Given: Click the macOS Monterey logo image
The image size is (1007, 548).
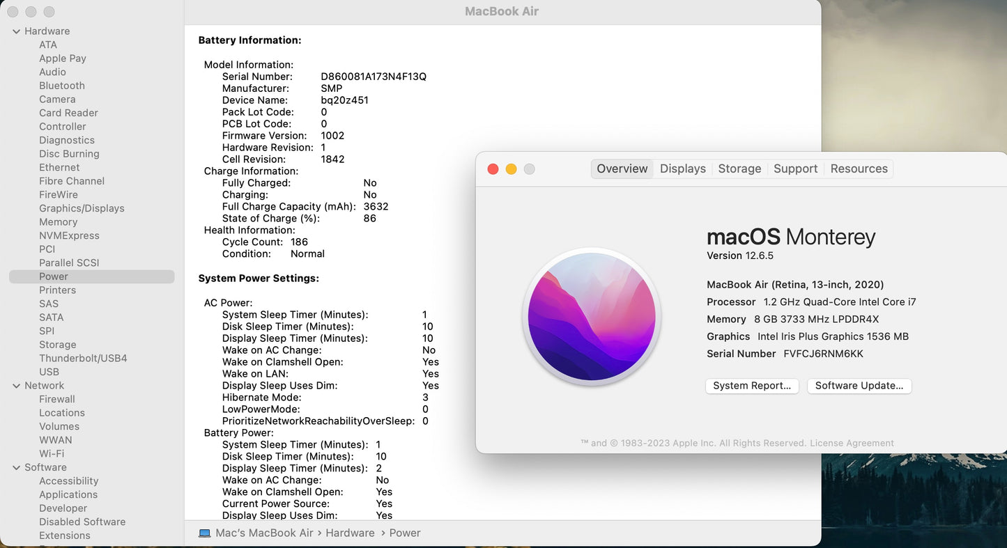Looking at the screenshot, I should click(592, 317).
